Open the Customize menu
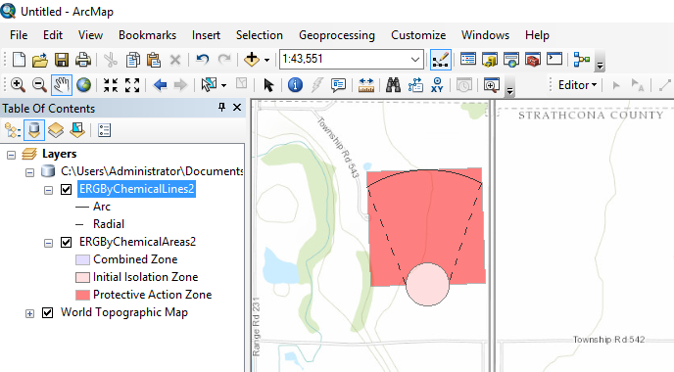 [418, 35]
